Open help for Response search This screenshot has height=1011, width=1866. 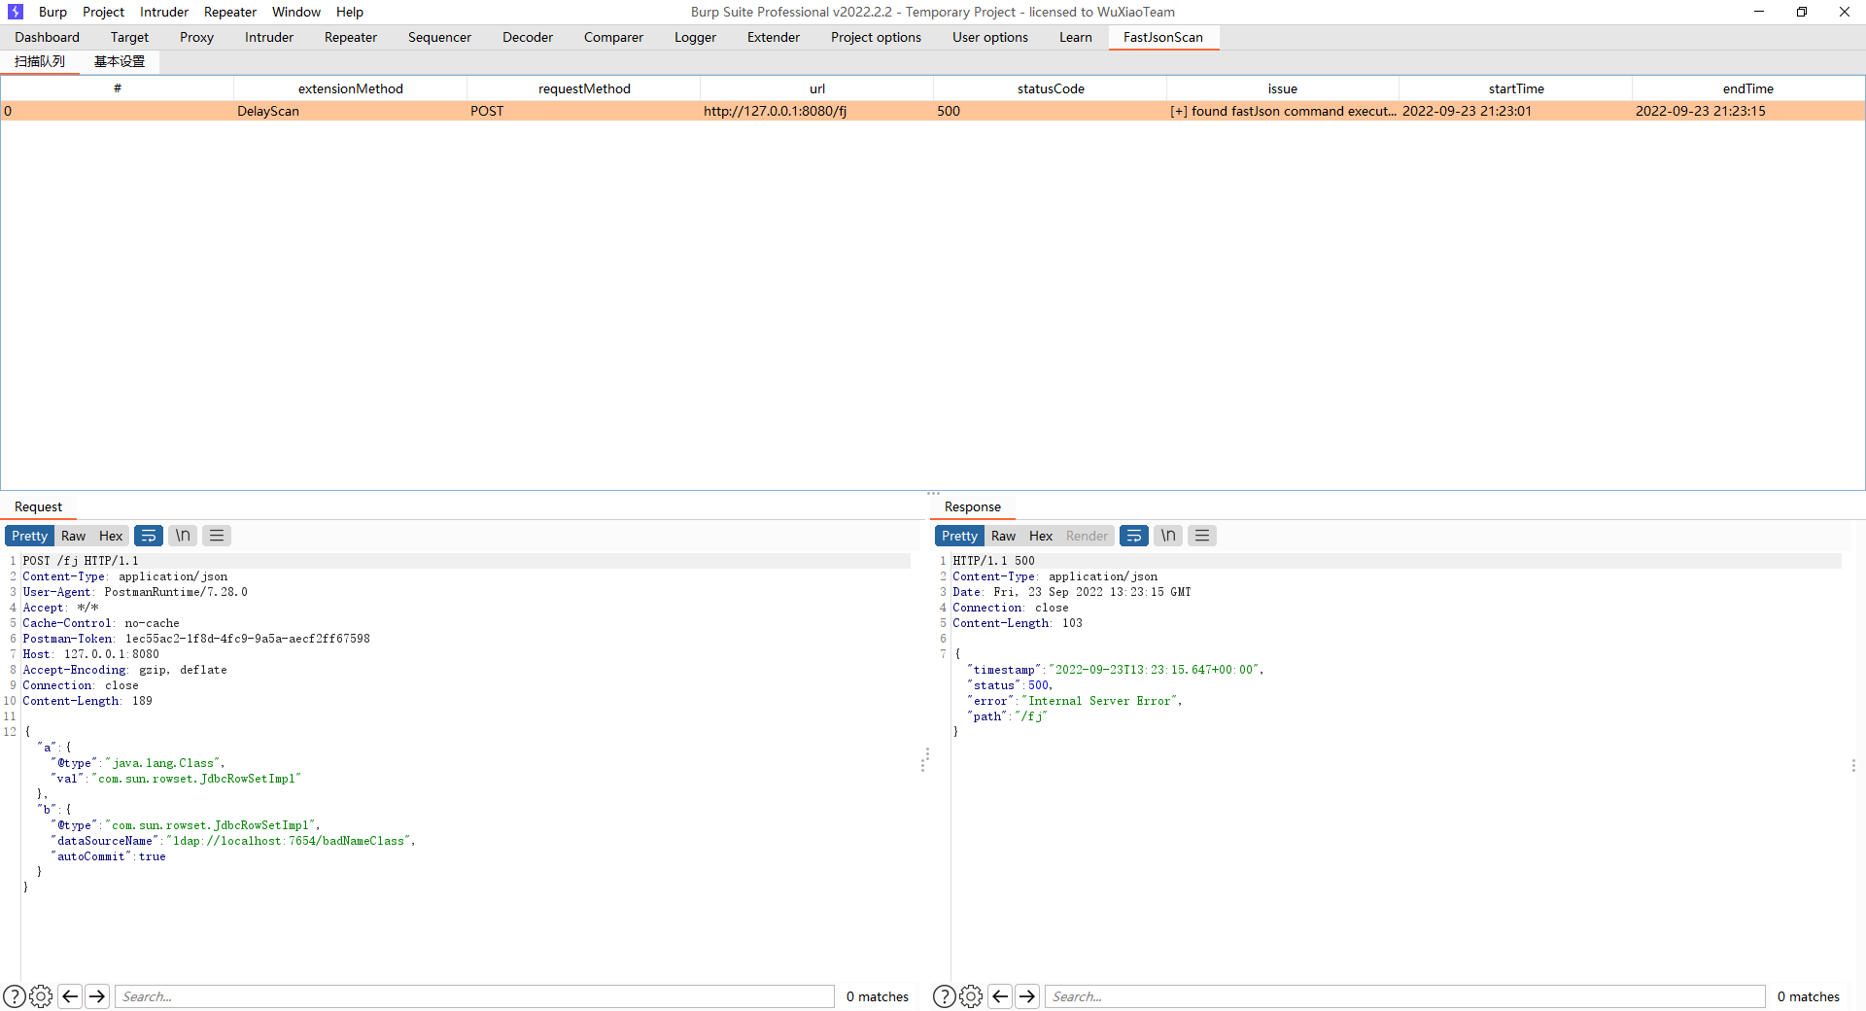coord(944,996)
